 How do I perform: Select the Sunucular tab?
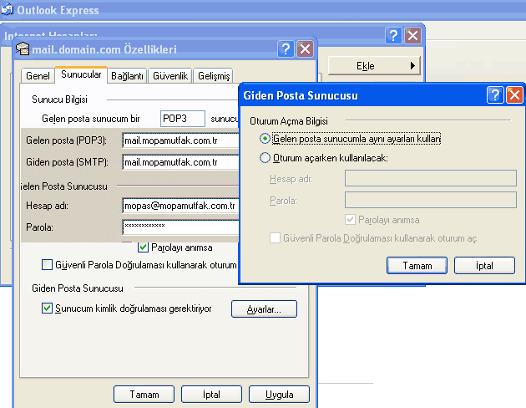tap(81, 74)
